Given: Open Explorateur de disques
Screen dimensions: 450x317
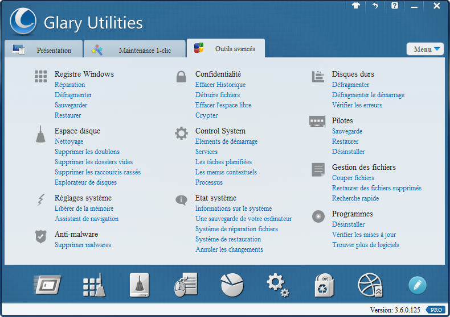Looking at the screenshot, I should point(85,182).
